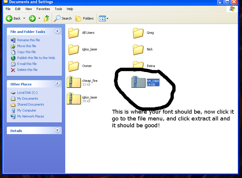The width and height of the screenshot is (242, 178).
Task: Click Copy this file link
Action: tap(26, 52)
